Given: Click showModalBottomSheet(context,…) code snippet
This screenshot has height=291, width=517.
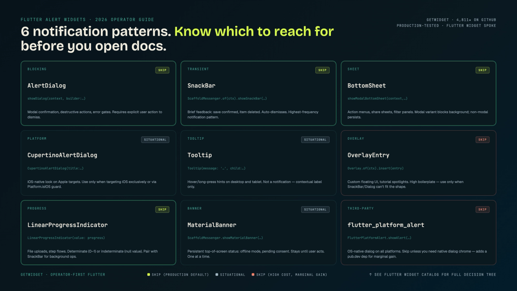Looking at the screenshot, I should point(377,99).
